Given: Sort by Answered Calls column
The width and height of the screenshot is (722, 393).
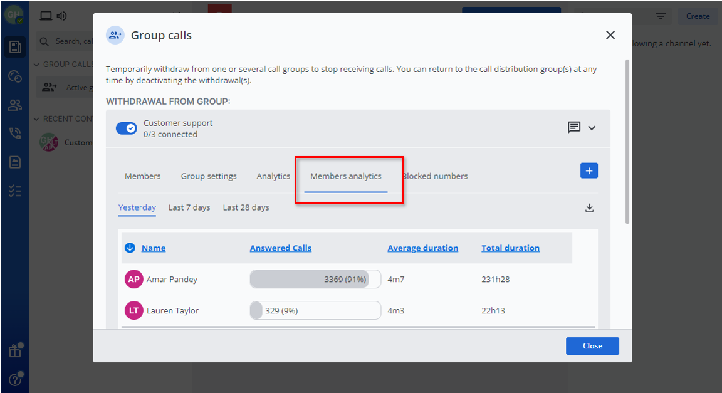Looking at the screenshot, I should [280, 248].
